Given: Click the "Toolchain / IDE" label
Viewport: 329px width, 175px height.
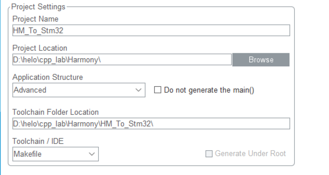Looking at the screenshot, I should pyautogui.click(x=38, y=141).
